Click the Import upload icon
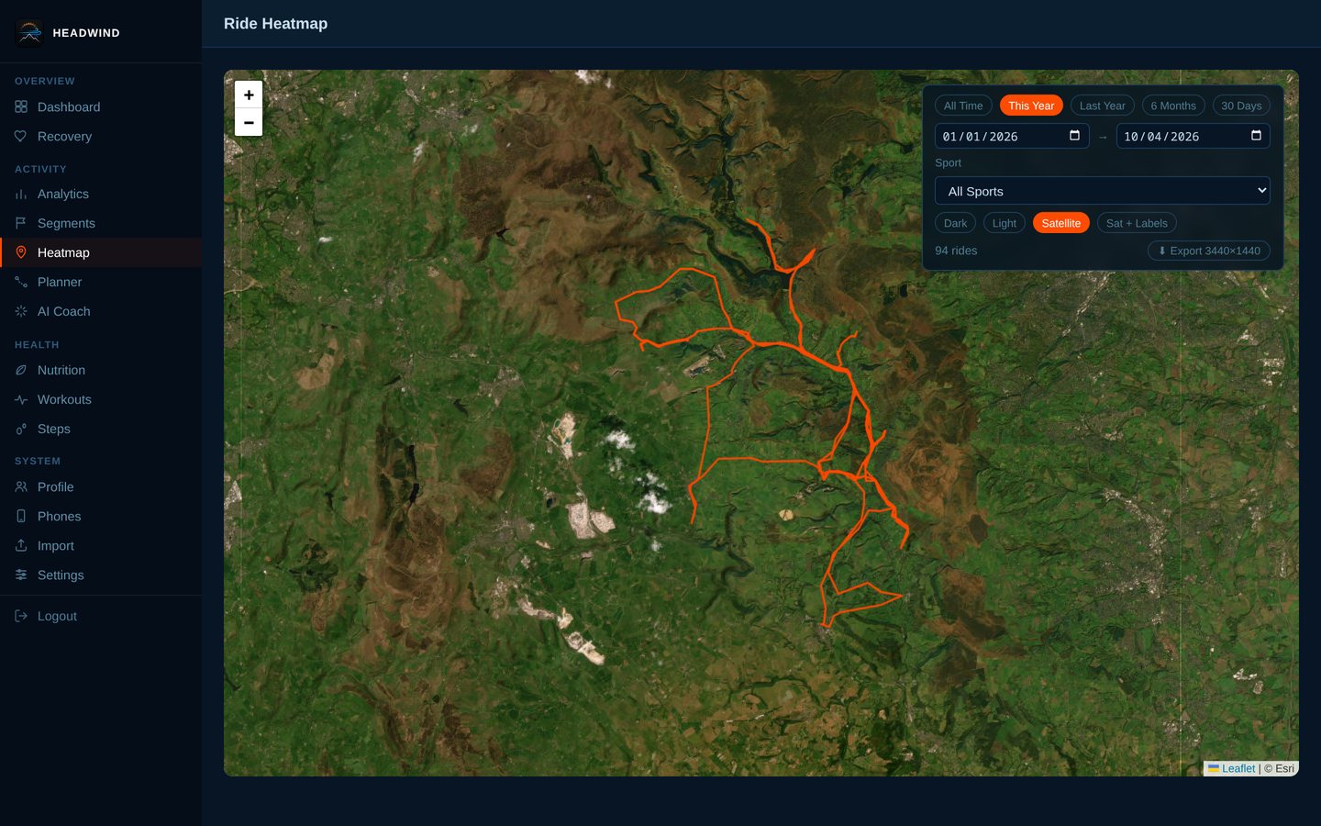 (21, 546)
